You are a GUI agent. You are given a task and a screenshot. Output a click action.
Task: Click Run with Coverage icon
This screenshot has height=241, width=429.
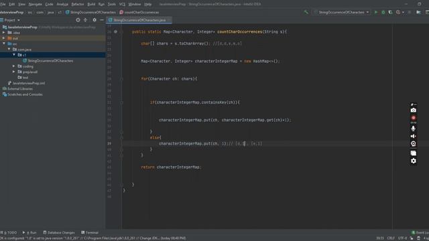coord(390,12)
